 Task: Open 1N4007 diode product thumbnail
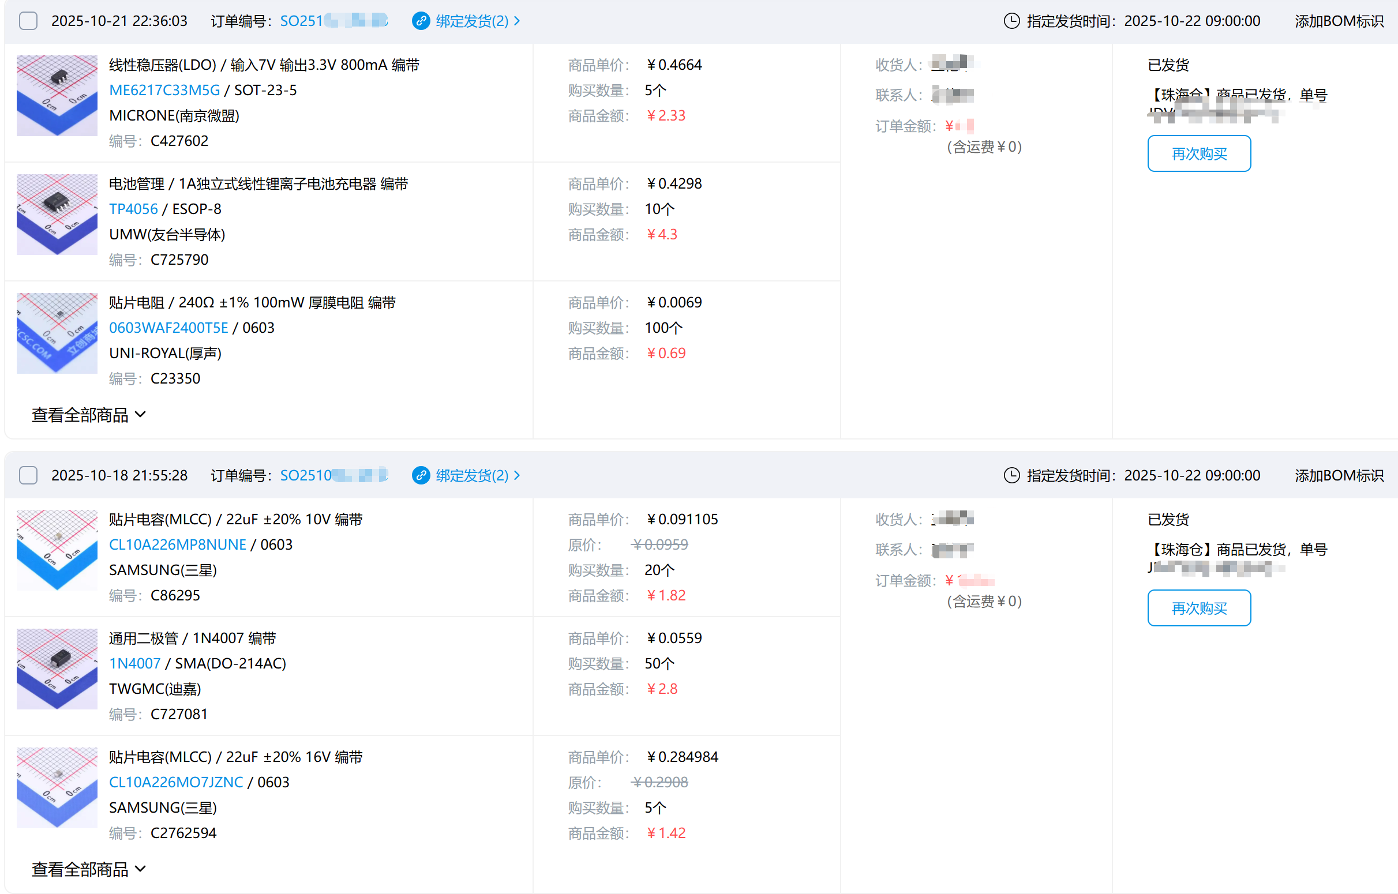[x=57, y=668]
